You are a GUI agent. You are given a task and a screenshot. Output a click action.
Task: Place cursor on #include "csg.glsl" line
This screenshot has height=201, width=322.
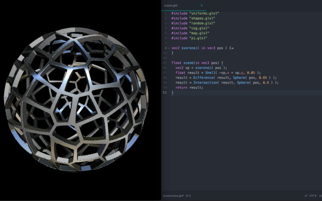(x=190, y=28)
